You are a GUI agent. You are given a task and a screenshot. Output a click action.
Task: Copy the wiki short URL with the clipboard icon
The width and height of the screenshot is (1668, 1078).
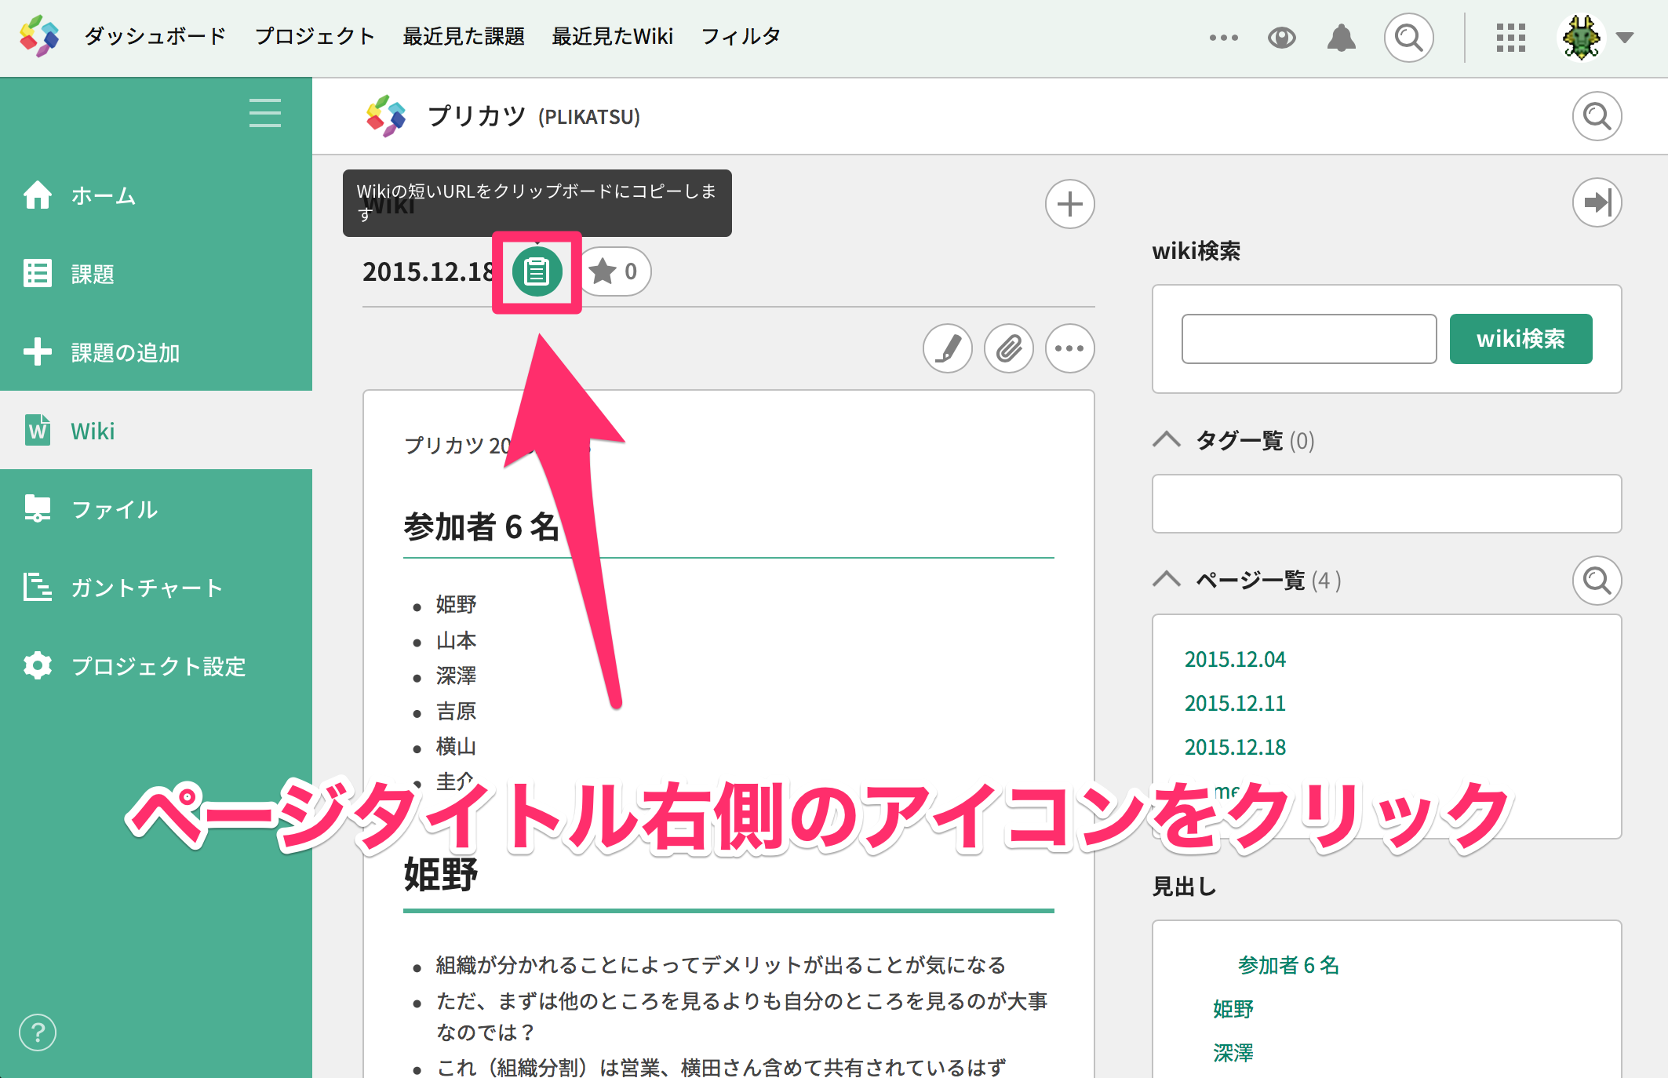537,271
